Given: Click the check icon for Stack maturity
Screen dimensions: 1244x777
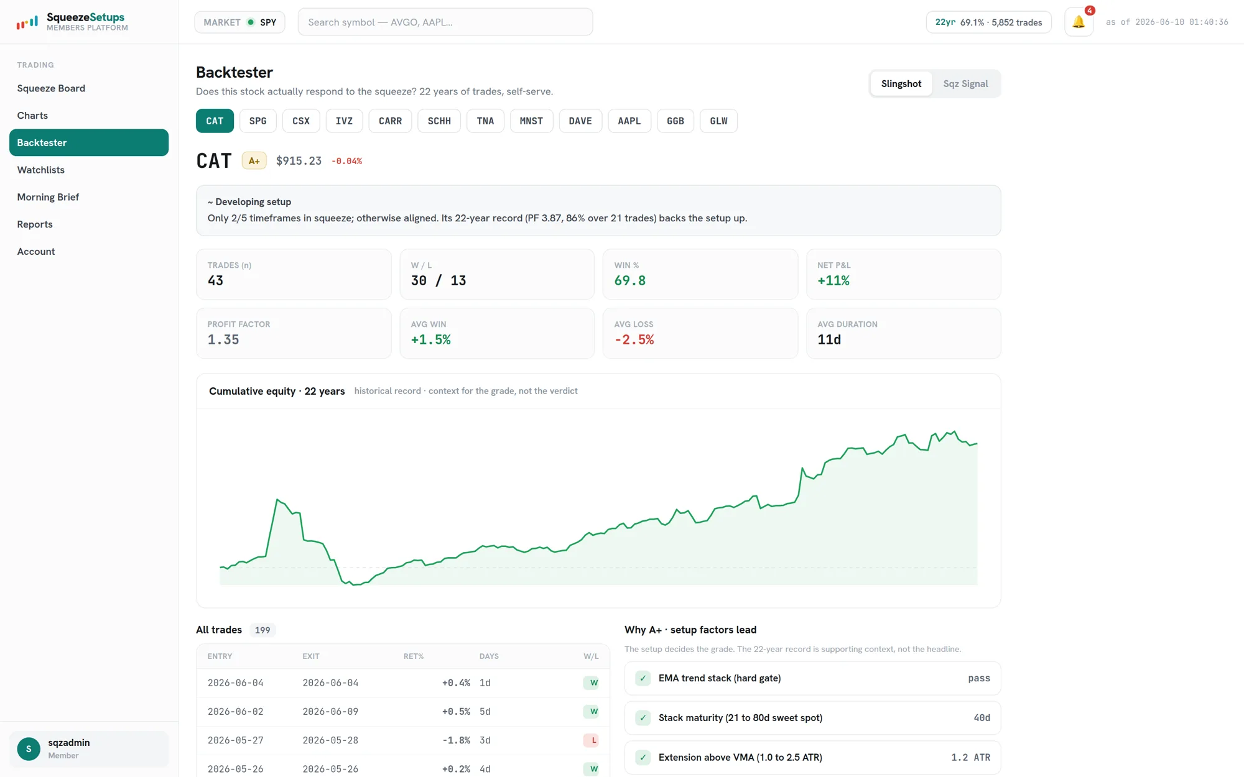Looking at the screenshot, I should click(643, 717).
